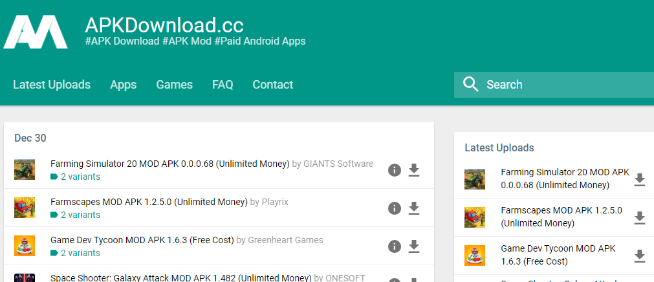The width and height of the screenshot is (654, 282).
Task: Click Game Dev Tycoon thumbnail in Latest Uploads sidebar
Action: 475,255
